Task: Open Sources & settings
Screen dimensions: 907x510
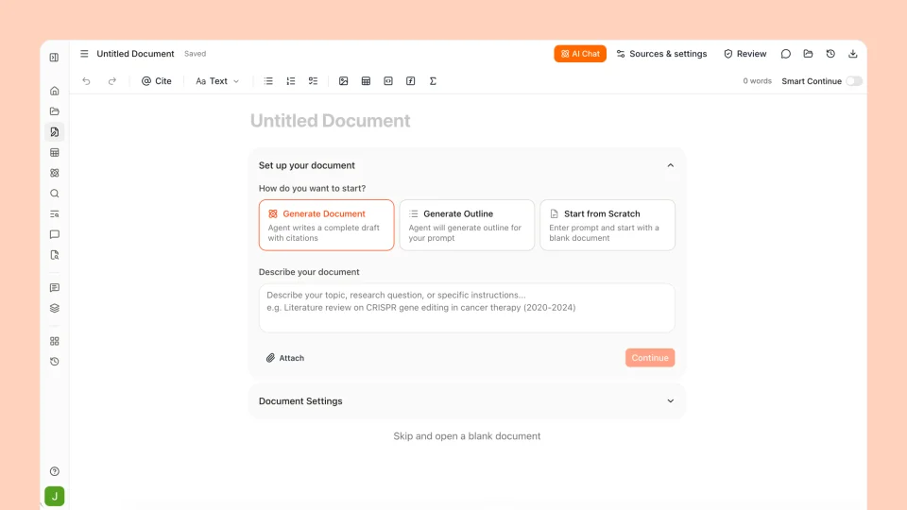Action: [x=661, y=54]
